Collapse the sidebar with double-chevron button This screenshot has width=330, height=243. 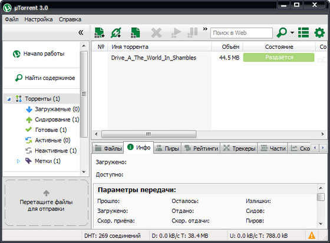pos(81,32)
